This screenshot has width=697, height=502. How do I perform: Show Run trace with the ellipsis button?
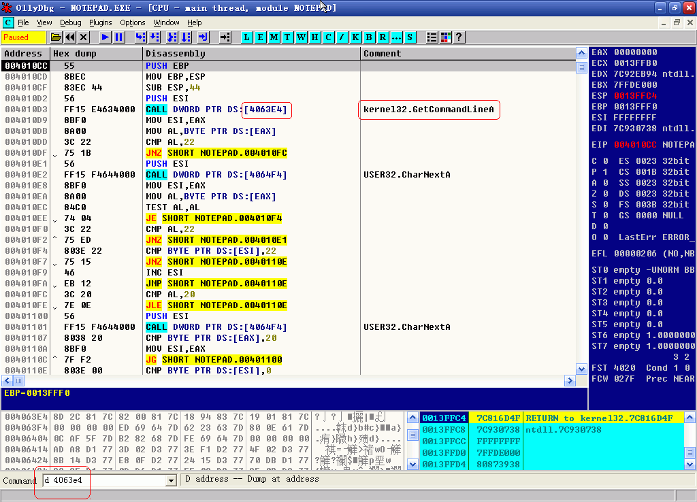click(397, 37)
